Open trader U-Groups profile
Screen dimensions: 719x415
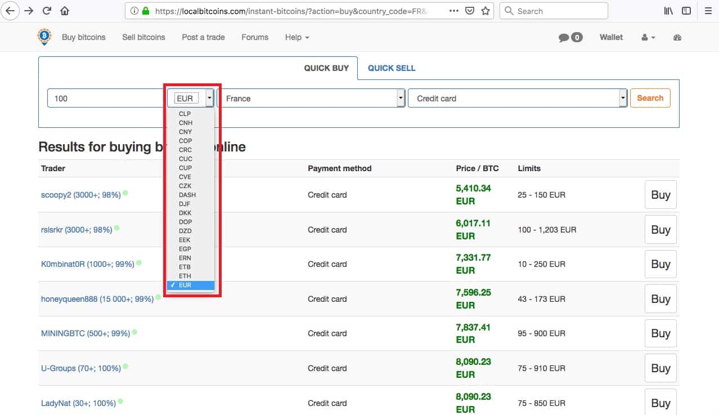click(81, 368)
